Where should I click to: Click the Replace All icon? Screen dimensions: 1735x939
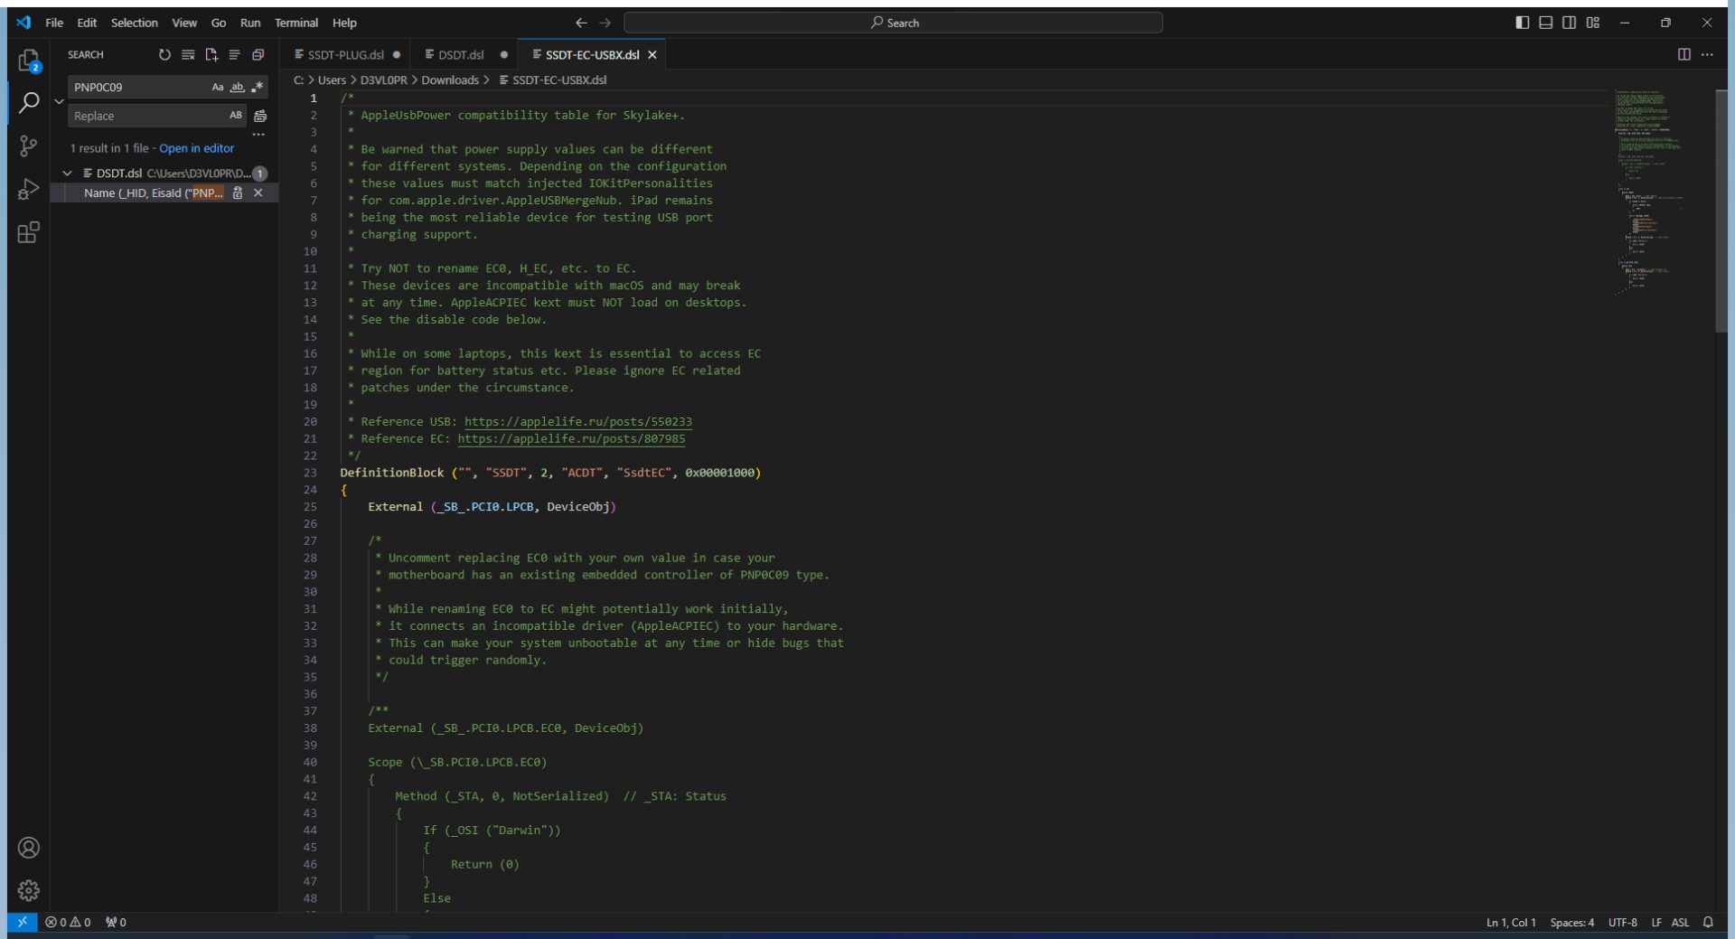point(260,116)
